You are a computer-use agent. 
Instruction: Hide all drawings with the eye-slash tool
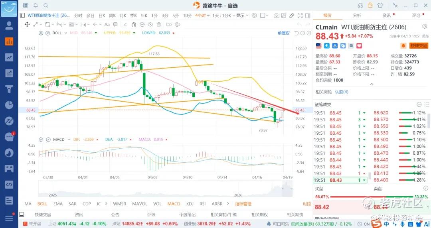point(150,24)
